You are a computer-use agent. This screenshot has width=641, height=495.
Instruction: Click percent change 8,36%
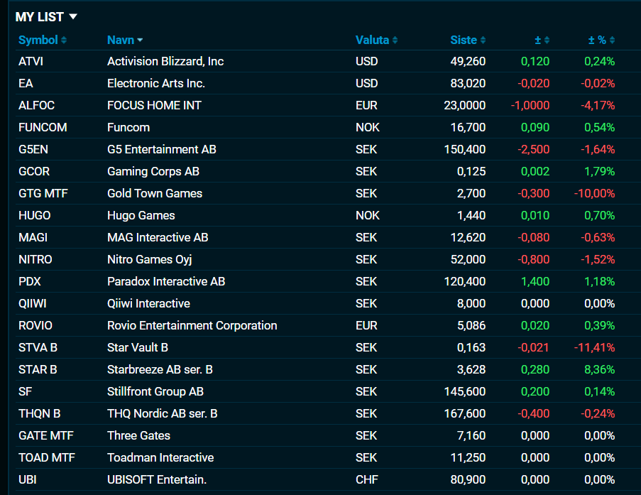[x=599, y=370]
